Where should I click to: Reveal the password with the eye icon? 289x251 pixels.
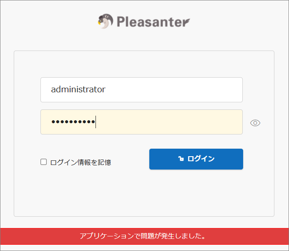[x=255, y=123]
